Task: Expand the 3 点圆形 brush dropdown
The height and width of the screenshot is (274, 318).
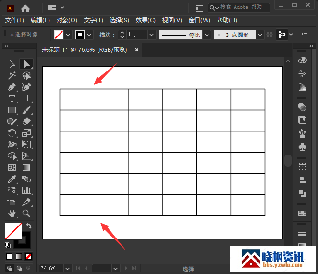Action: (259, 35)
